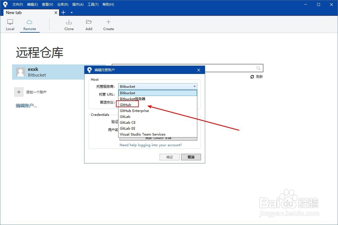Open the tab list dropdown arrow

pyautogui.click(x=72, y=13)
